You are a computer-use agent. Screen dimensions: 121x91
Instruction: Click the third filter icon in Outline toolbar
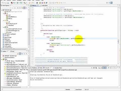click(x=26, y=54)
